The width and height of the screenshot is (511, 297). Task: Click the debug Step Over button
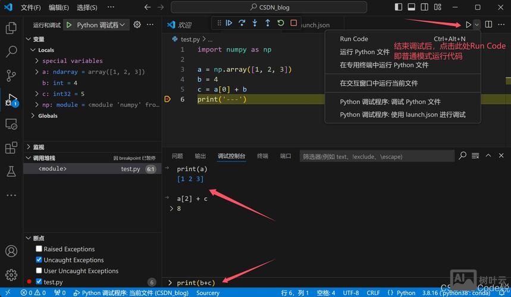[242, 23]
